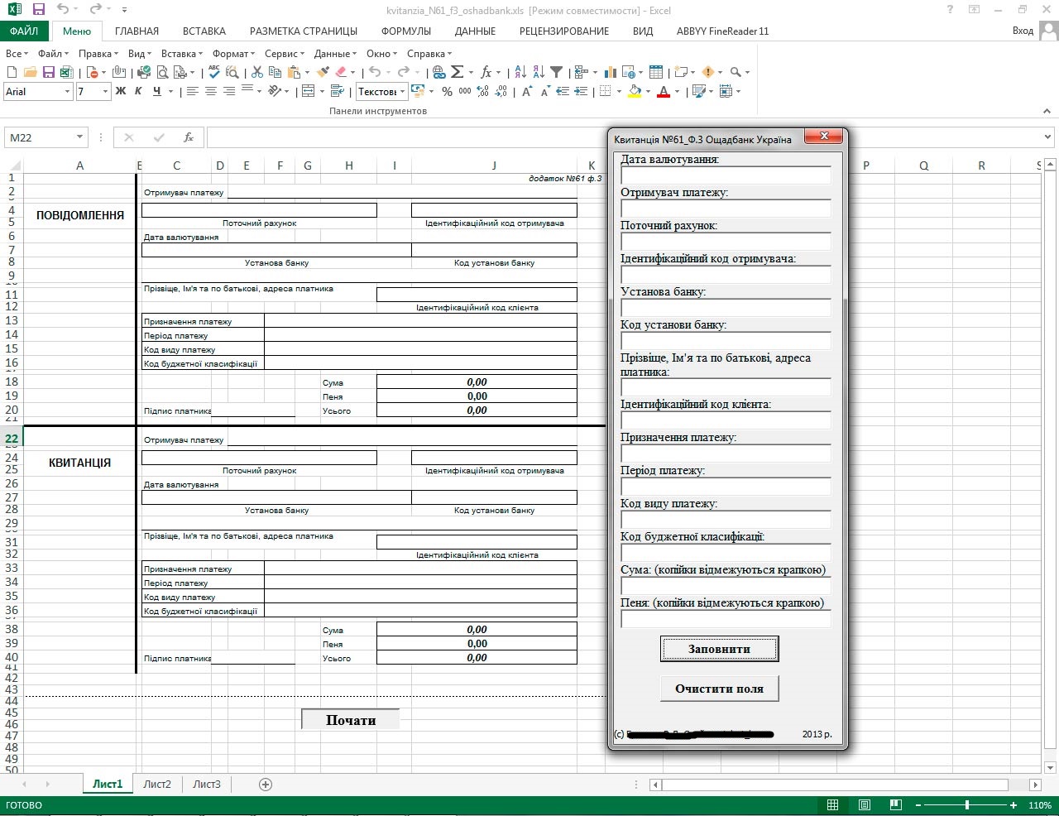Align text right icon
Viewport: 1059px width, 816px height.
point(229,92)
